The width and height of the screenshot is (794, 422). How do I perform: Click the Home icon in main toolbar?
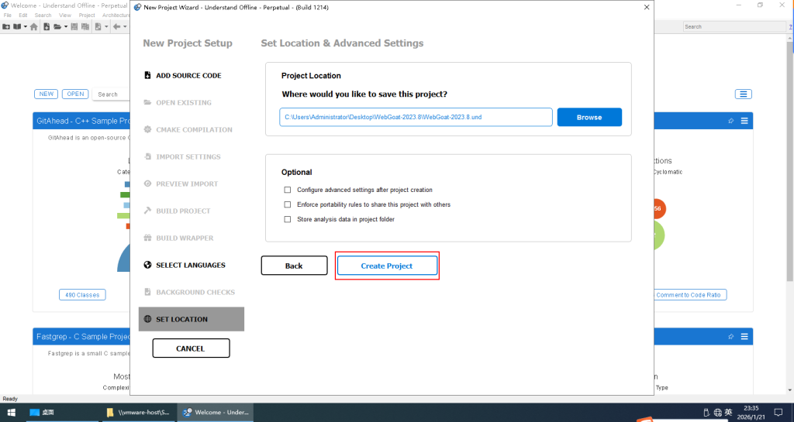[33, 26]
